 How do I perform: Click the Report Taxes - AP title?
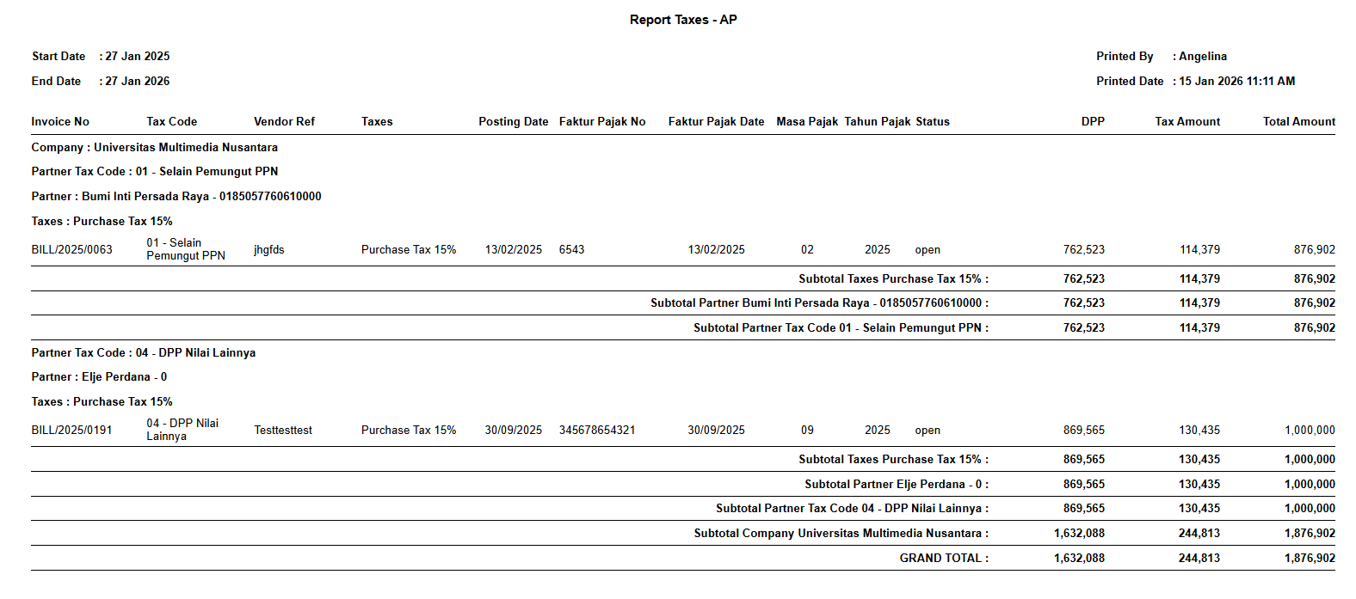(682, 20)
